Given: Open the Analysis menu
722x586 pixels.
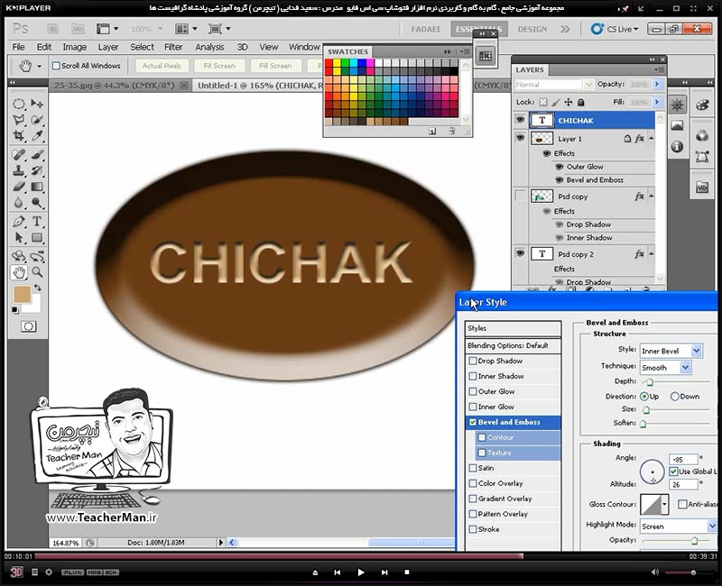Looking at the screenshot, I should point(209,48).
